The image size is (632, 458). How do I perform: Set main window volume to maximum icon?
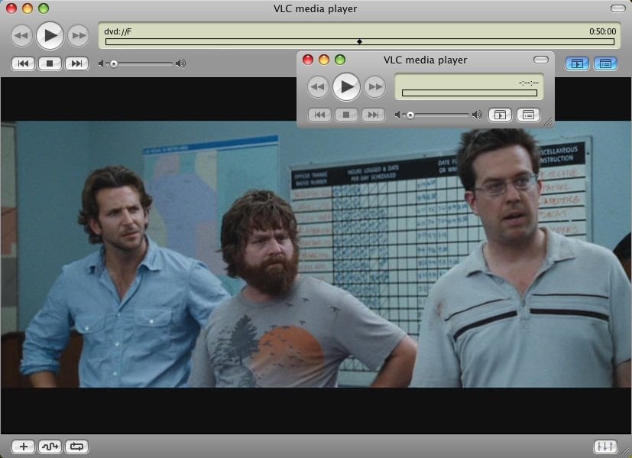coord(181,63)
